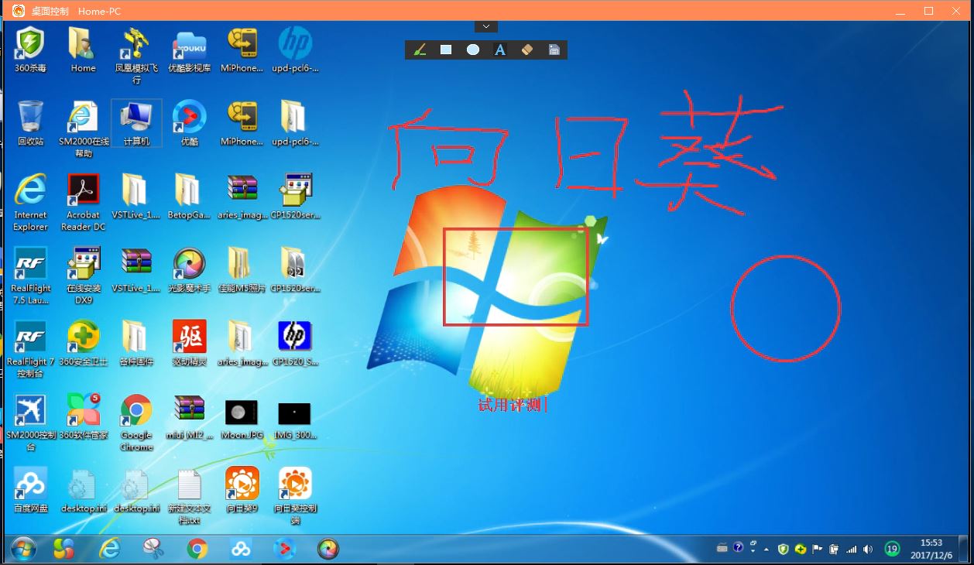Viewport: 974px width, 565px height.
Task: Open the Home folder on desktop
Action: (x=83, y=50)
